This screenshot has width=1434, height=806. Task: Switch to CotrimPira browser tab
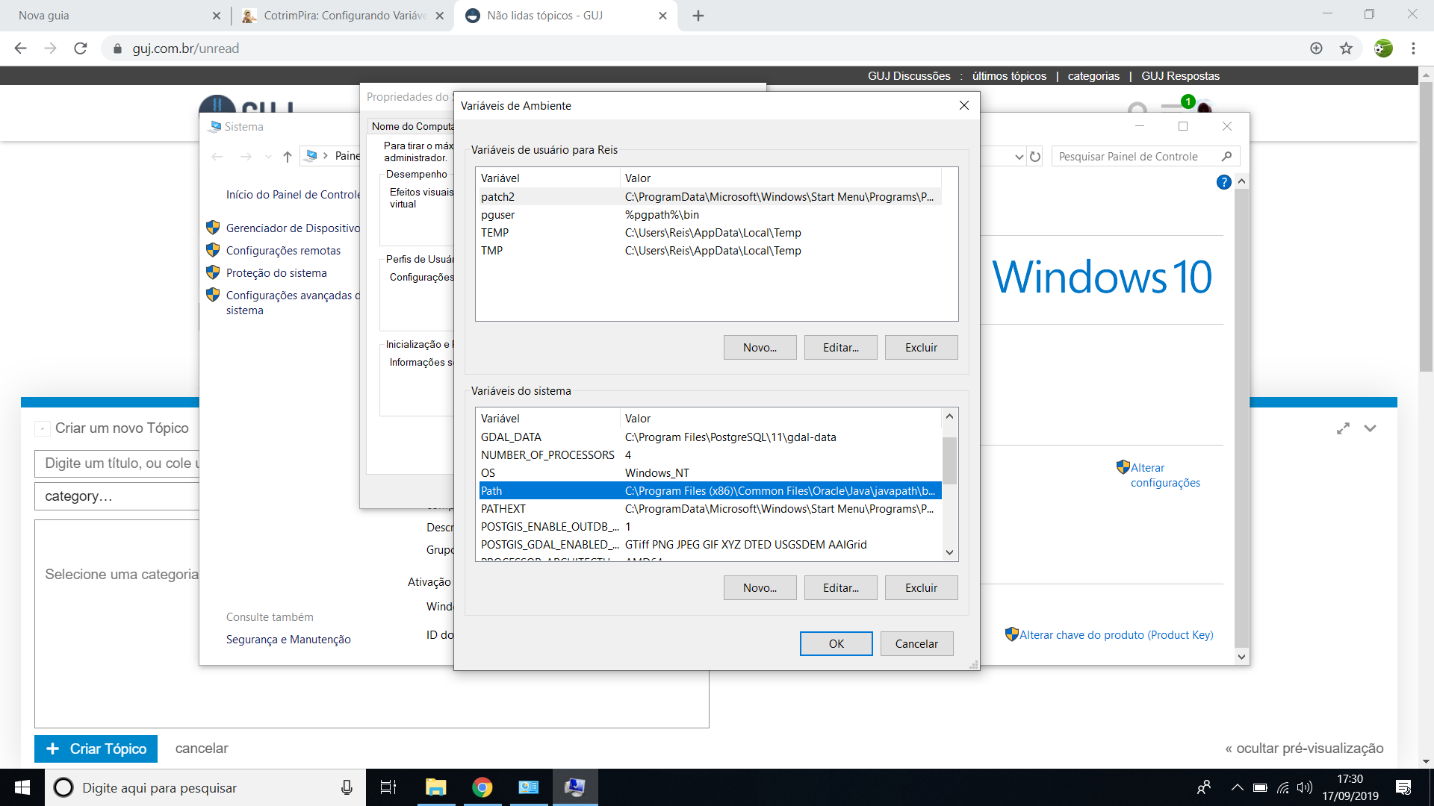coord(343,16)
